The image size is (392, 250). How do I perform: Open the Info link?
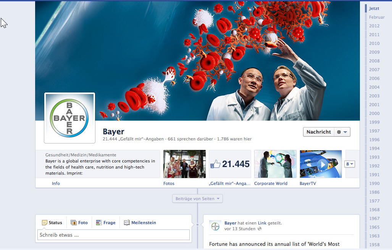[56, 183]
